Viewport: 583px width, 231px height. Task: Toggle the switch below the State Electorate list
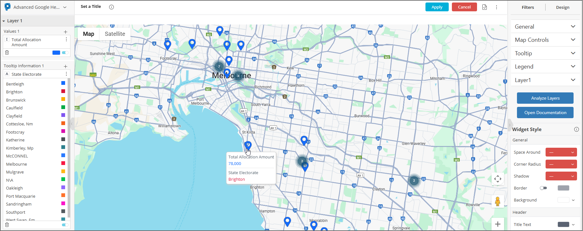pos(65,225)
